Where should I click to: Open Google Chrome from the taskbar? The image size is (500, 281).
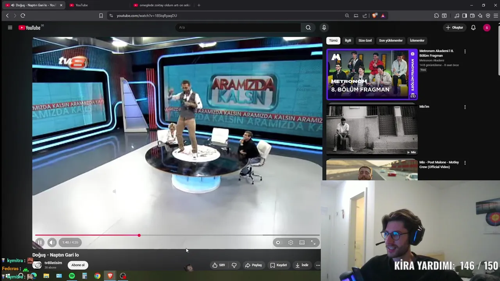[97, 276]
